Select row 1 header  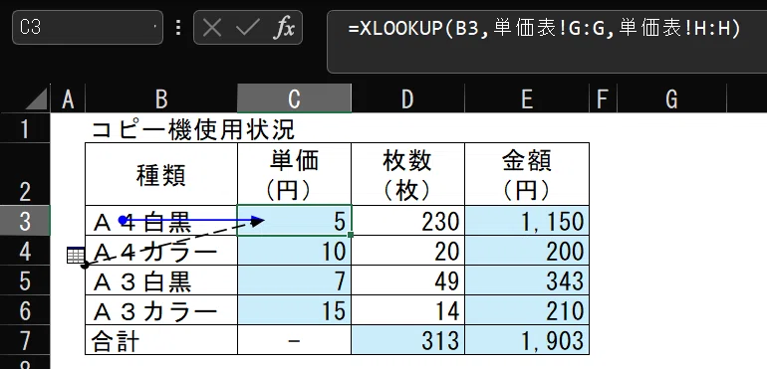click(x=25, y=128)
